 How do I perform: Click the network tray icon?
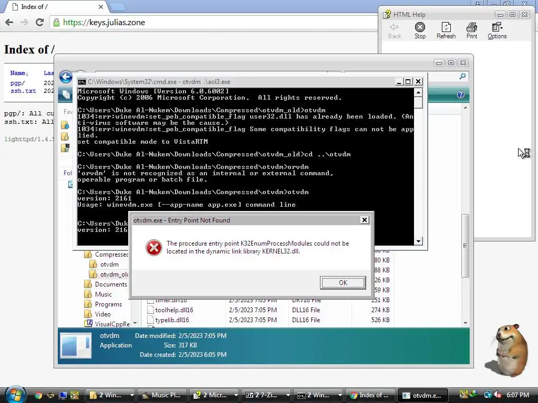(x=488, y=395)
